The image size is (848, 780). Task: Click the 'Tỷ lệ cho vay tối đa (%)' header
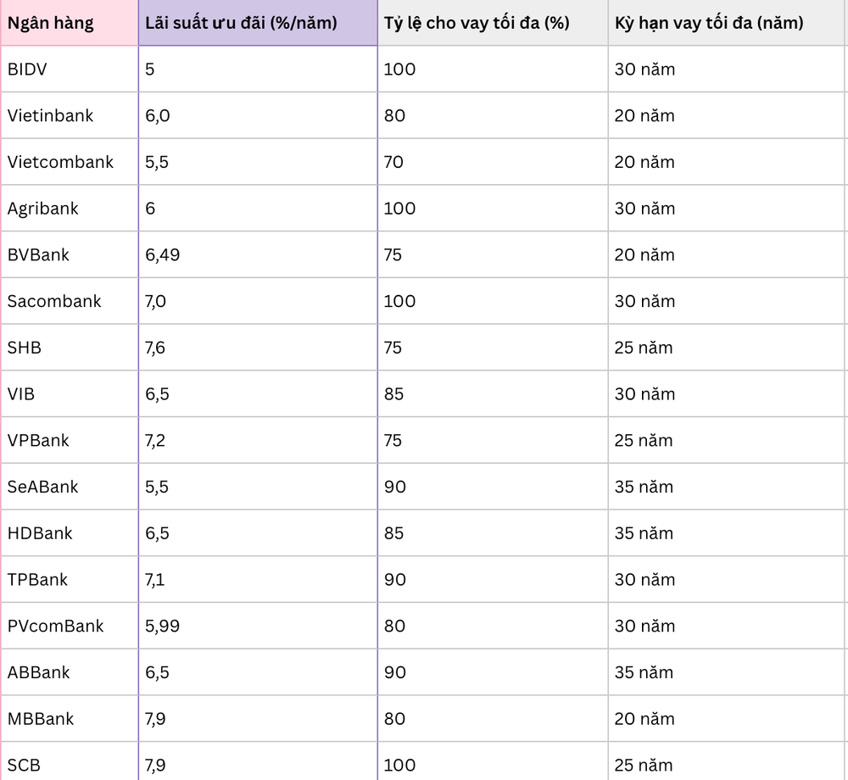(x=476, y=23)
